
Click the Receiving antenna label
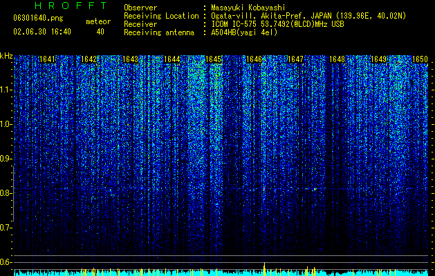(159, 32)
